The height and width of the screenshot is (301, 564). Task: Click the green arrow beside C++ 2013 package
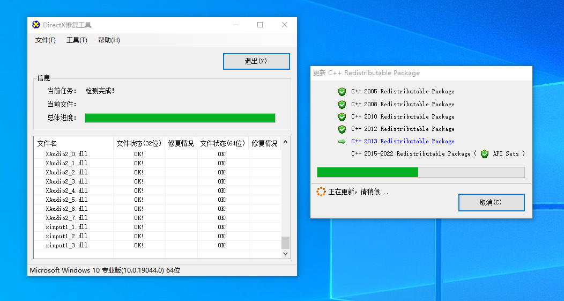pos(342,142)
